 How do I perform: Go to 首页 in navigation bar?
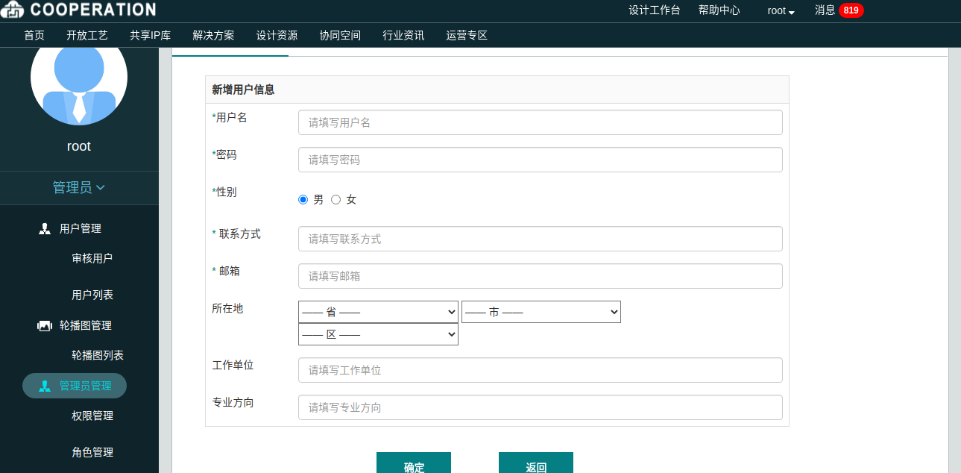(34, 35)
